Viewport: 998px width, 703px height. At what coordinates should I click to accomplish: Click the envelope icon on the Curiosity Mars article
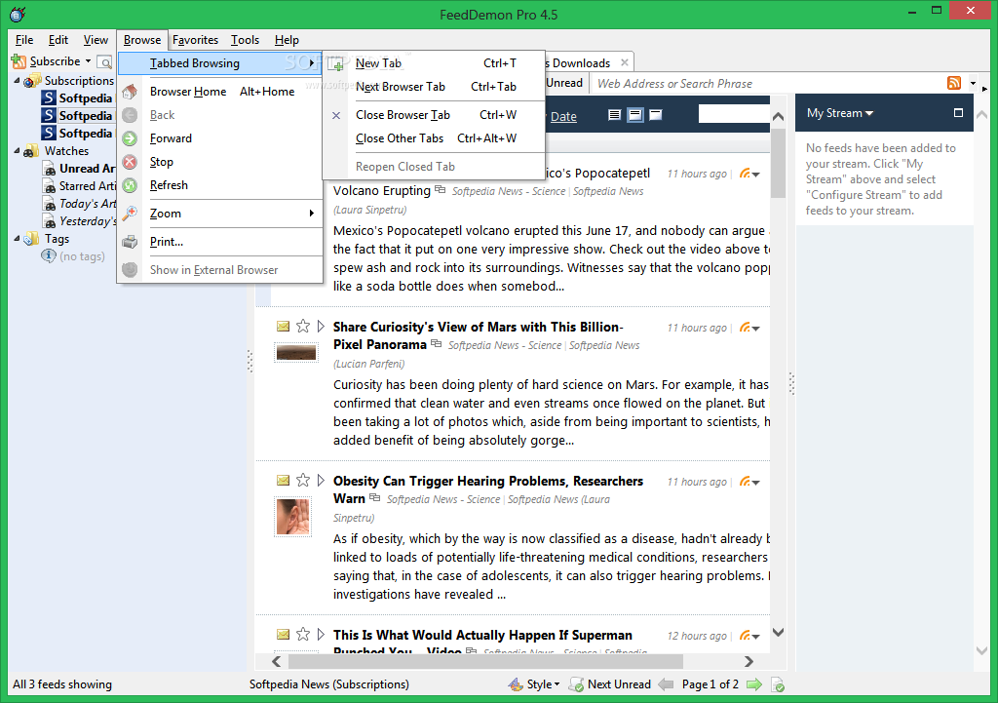(x=284, y=326)
